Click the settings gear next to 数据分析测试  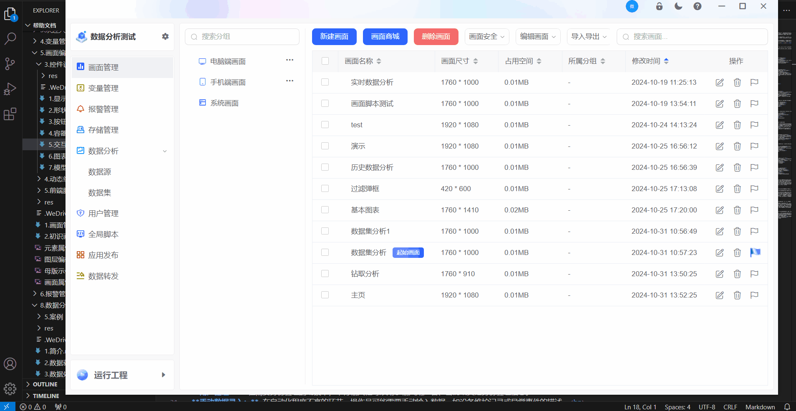165,37
